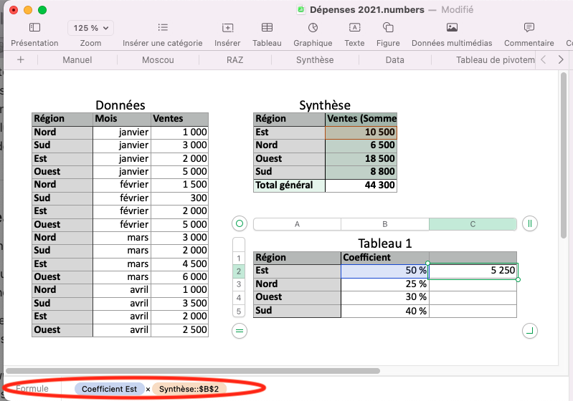Open the Présentation view menu

coord(34,28)
